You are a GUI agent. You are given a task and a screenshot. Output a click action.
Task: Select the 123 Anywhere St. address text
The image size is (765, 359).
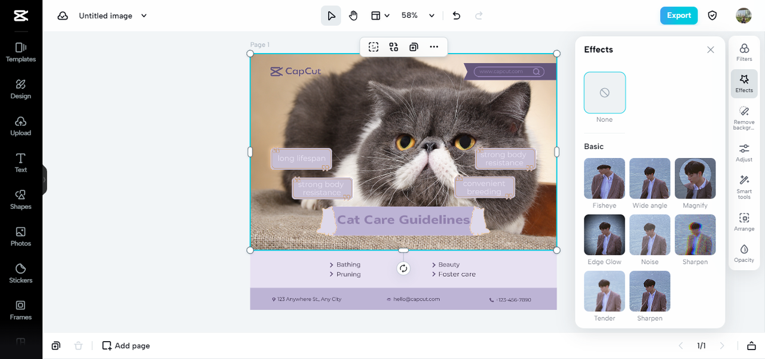click(310, 299)
